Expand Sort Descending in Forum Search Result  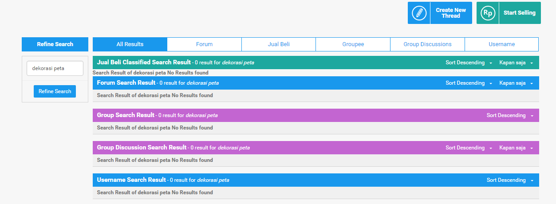[469, 83]
